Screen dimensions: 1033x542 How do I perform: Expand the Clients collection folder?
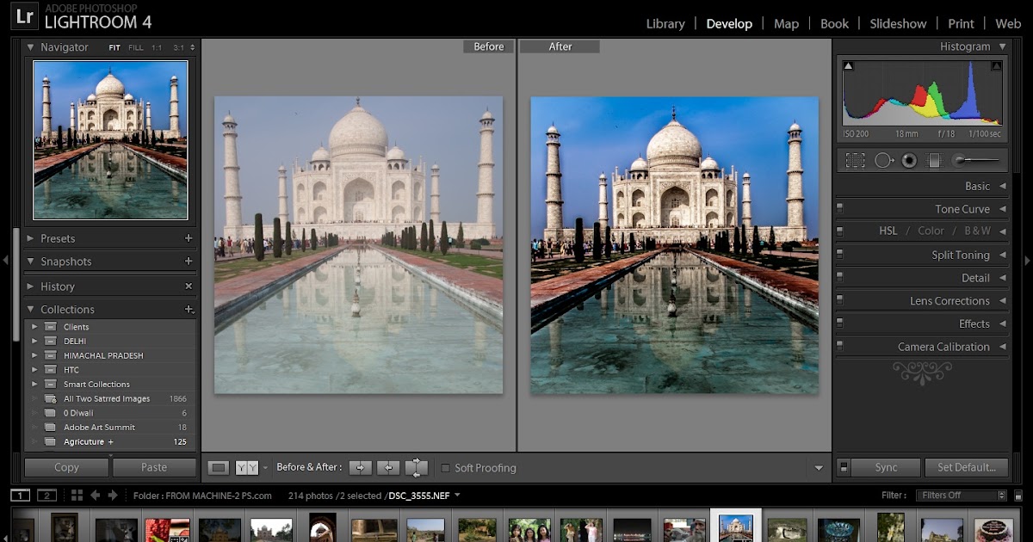[x=34, y=327]
